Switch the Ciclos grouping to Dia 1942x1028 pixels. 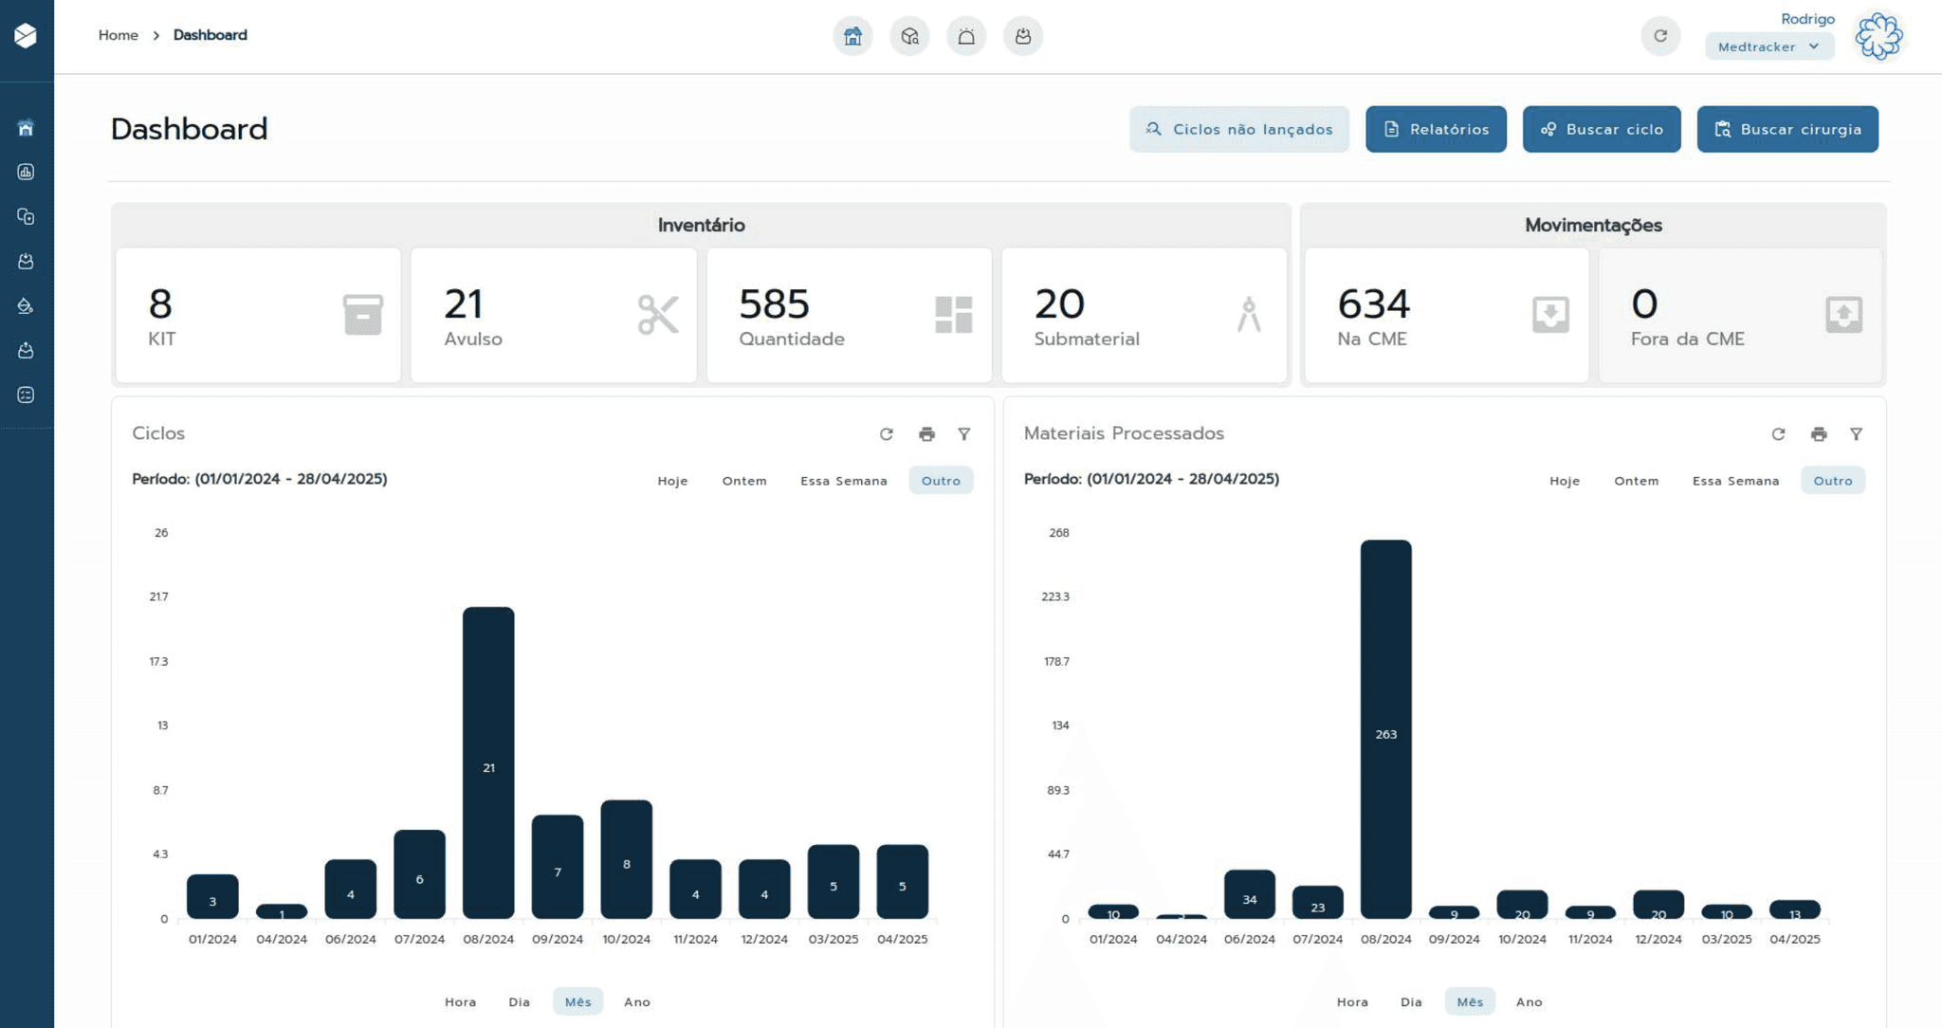tap(519, 1001)
